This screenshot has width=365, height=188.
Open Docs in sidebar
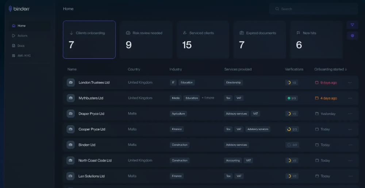coord(30,46)
